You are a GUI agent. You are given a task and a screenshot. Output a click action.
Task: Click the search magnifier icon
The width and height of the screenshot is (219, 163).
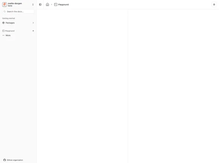point(4,11)
